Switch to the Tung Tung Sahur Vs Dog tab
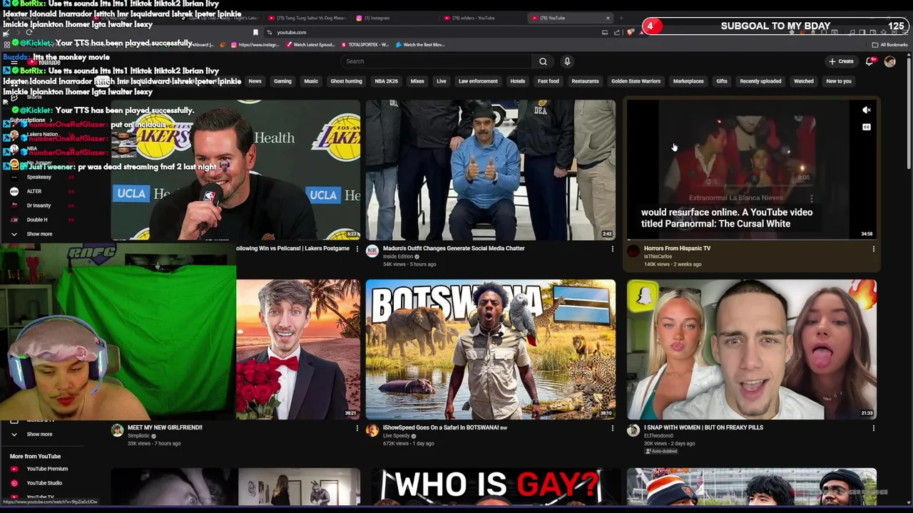Viewport: 913px width, 513px height. pyautogui.click(x=307, y=18)
